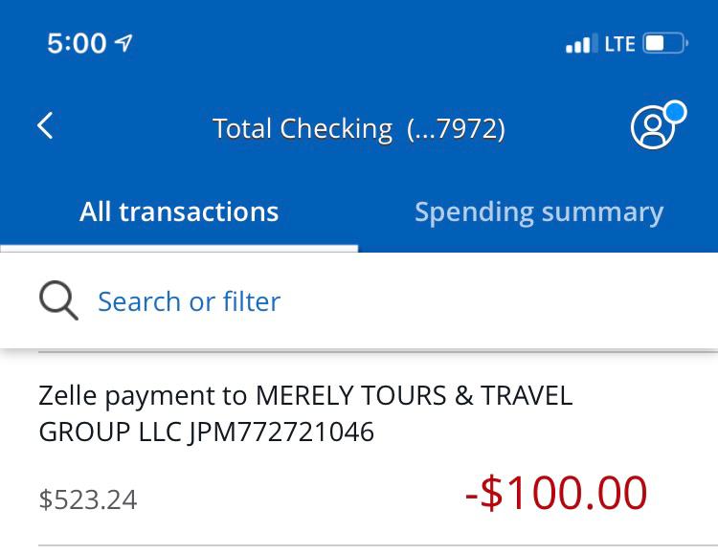Viewport: 718px width, 554px height.
Task: Switch to the Spending summary tab
Action: (538, 213)
